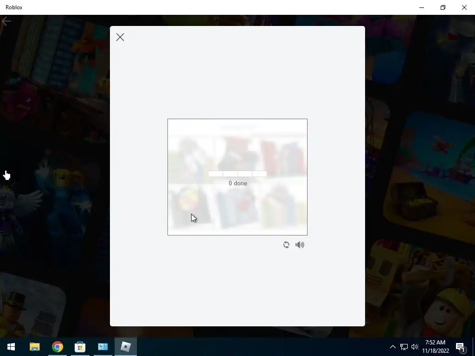Open Microsoft Store from the taskbar
This screenshot has height=356, width=475.
click(80, 347)
